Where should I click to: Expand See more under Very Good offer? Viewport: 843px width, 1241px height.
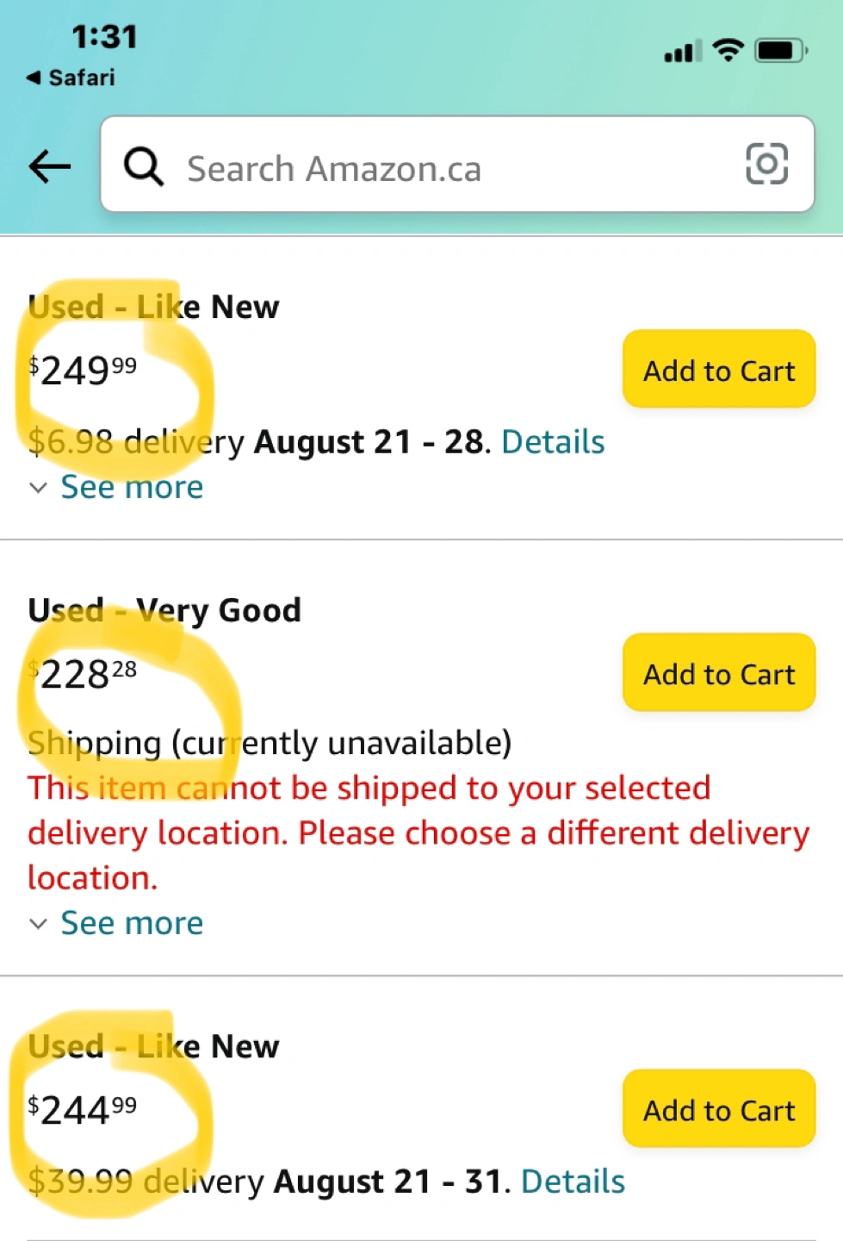point(132,924)
